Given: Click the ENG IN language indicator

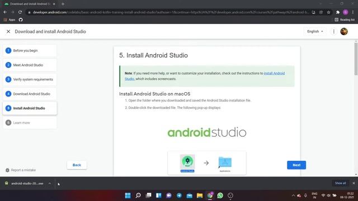Looking at the screenshot, I should tap(314, 195).
